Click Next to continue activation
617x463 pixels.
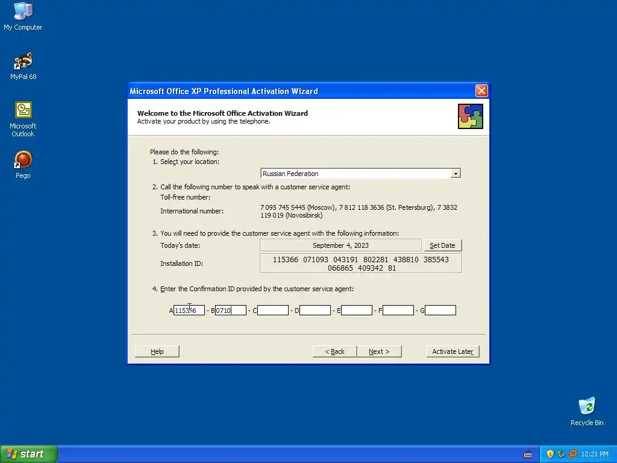click(x=379, y=351)
